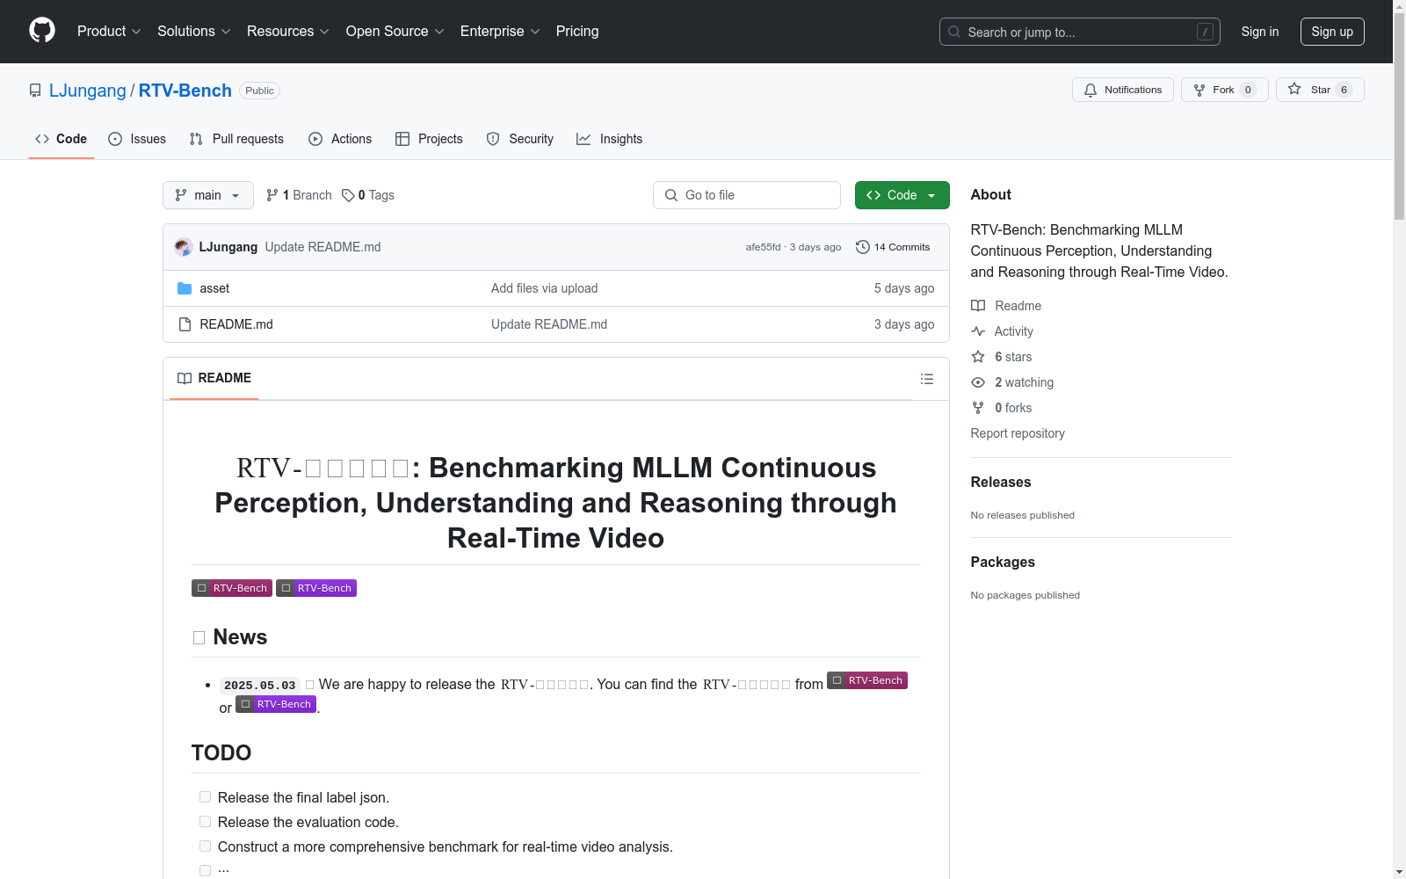The height and width of the screenshot is (879, 1406).
Task: Switch to the Issues tab
Action: click(137, 139)
